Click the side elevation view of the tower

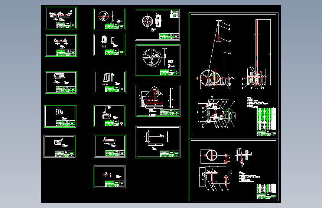257,55
